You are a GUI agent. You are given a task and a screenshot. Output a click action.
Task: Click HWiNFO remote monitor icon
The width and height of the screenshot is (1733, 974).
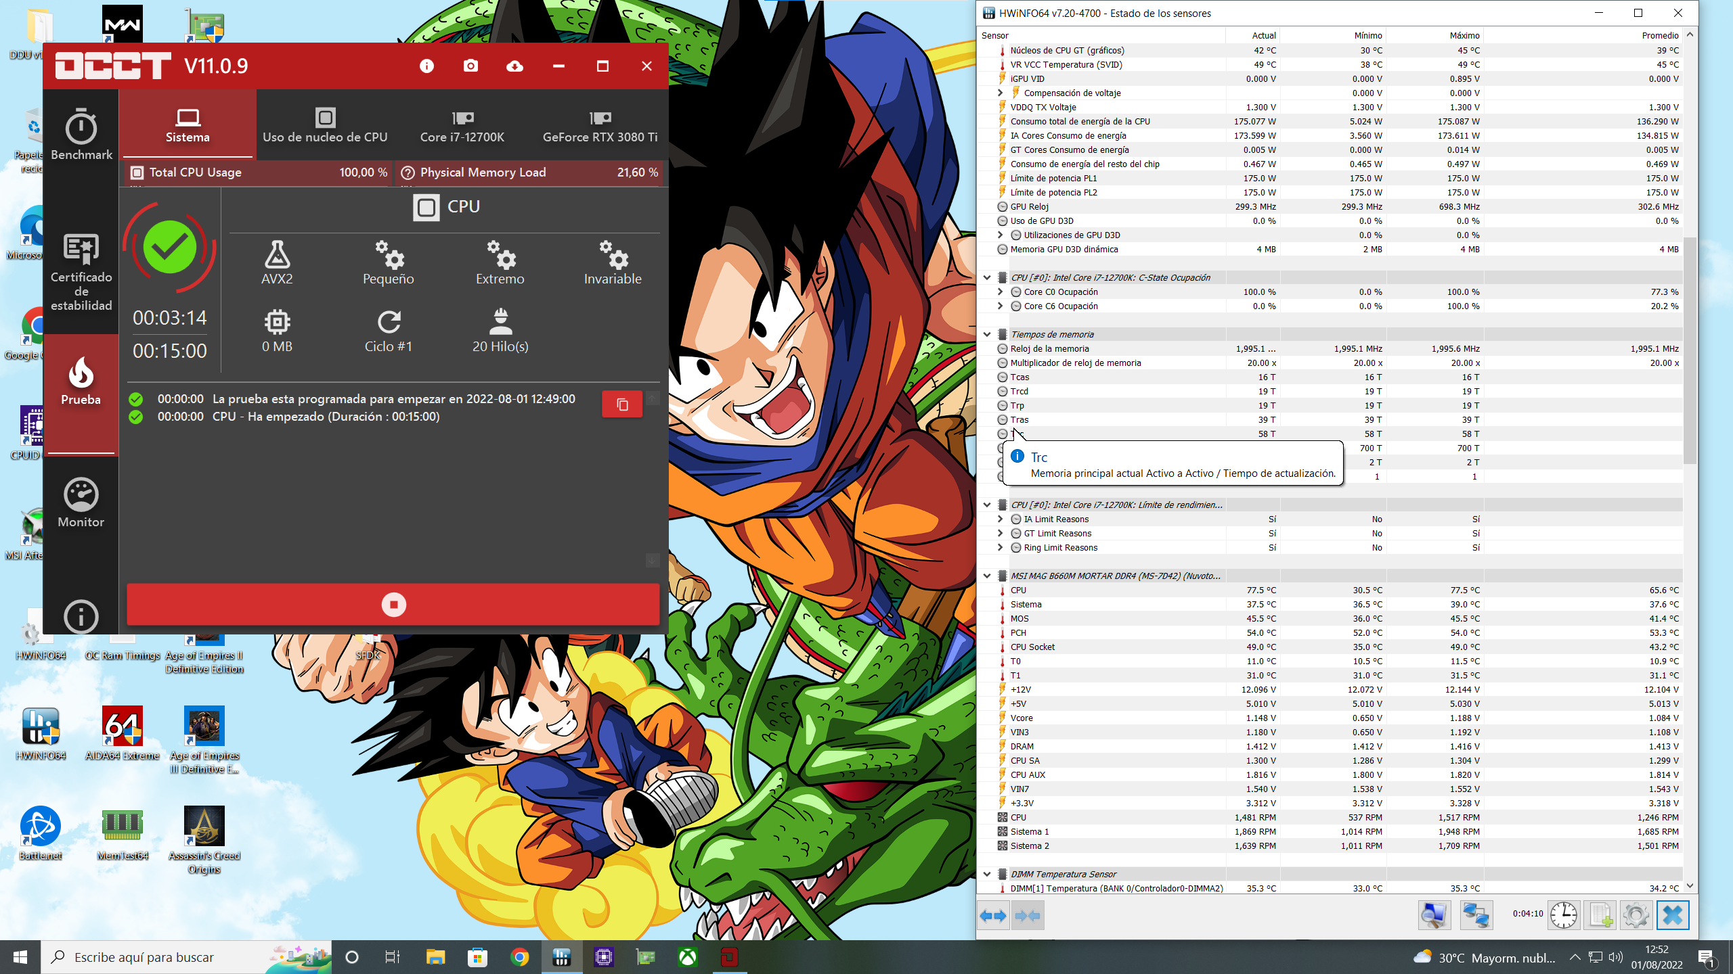(x=1434, y=915)
